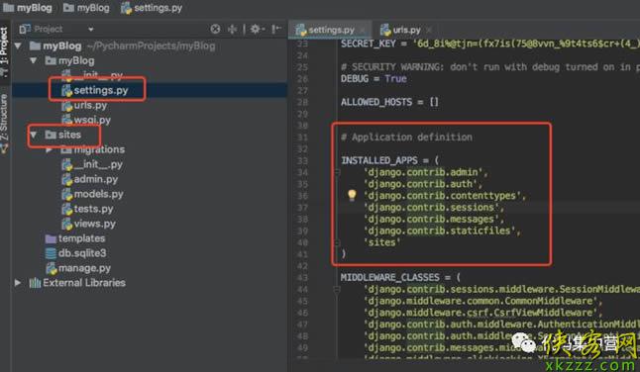The image size is (640, 372).
Task: Click the DEBUG = True line in editor
Action: (x=373, y=78)
